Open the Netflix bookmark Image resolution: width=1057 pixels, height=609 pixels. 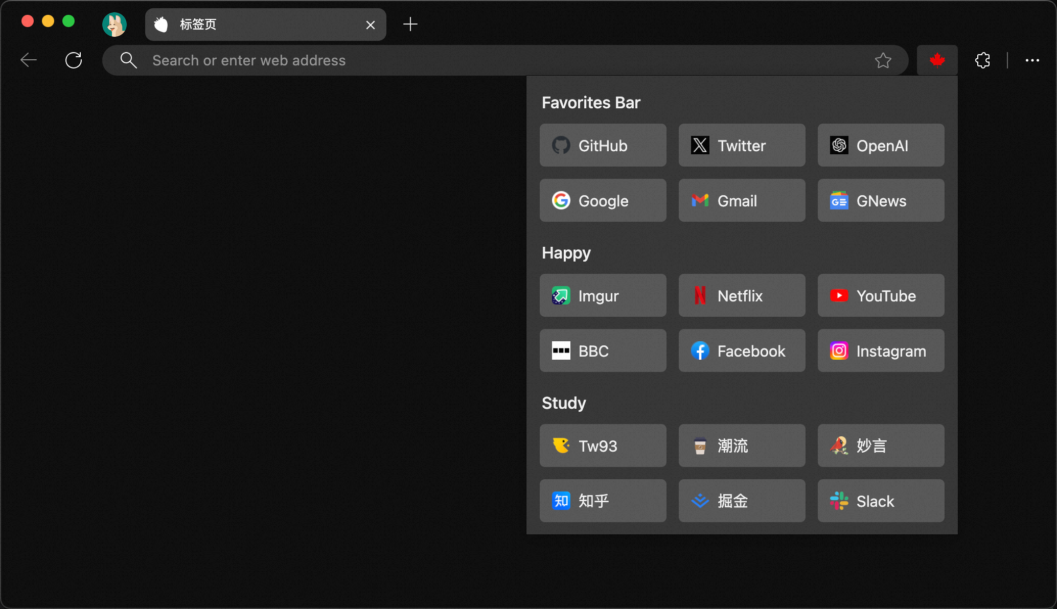tap(742, 295)
